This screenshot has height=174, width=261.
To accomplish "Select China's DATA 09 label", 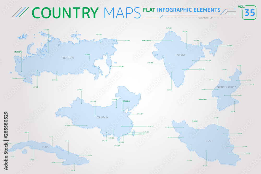I will (x=121, y=142).
